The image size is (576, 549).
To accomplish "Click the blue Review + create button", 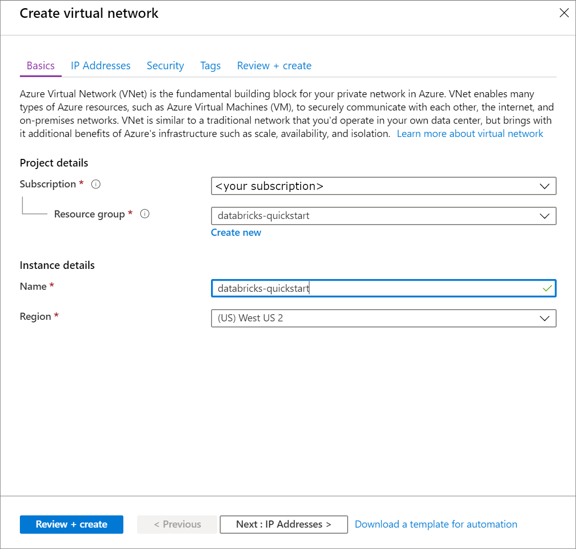I will click(x=72, y=525).
